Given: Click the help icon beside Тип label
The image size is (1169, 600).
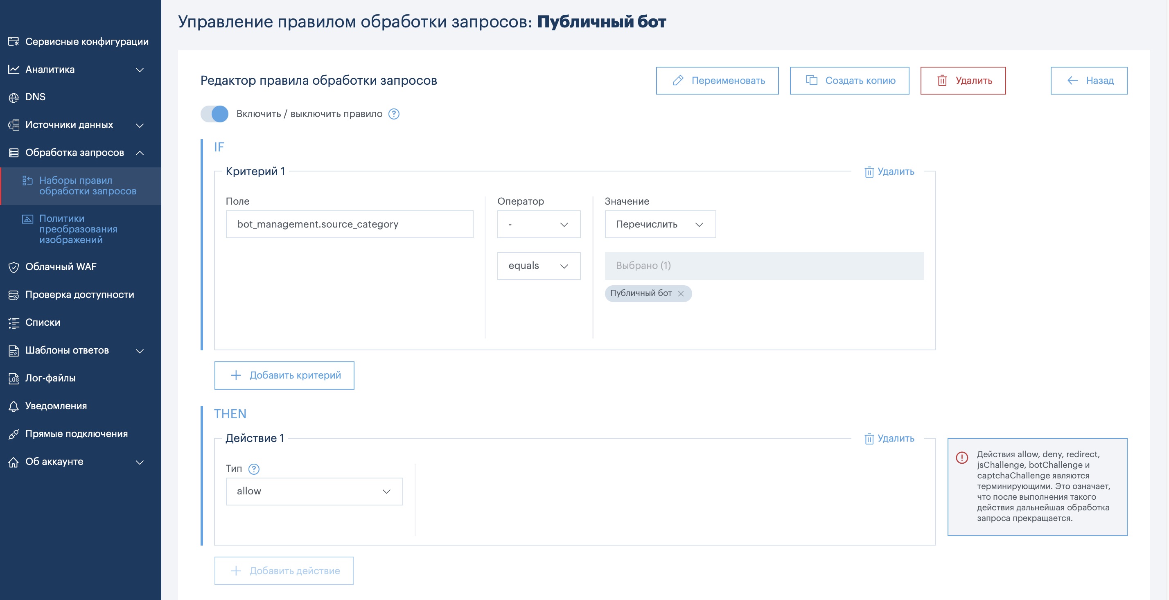Looking at the screenshot, I should point(254,469).
